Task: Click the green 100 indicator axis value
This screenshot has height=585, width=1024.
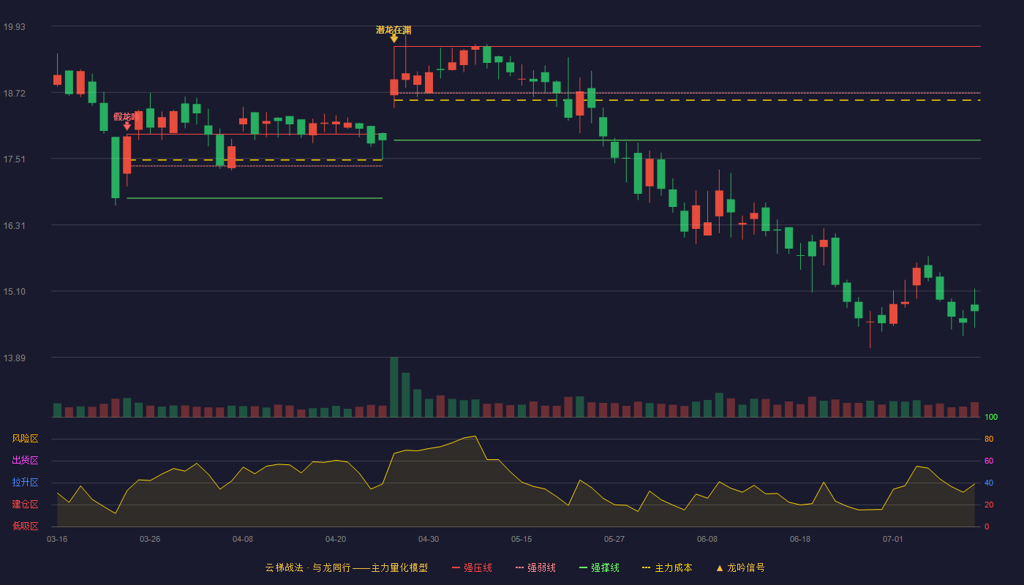Action: (991, 418)
